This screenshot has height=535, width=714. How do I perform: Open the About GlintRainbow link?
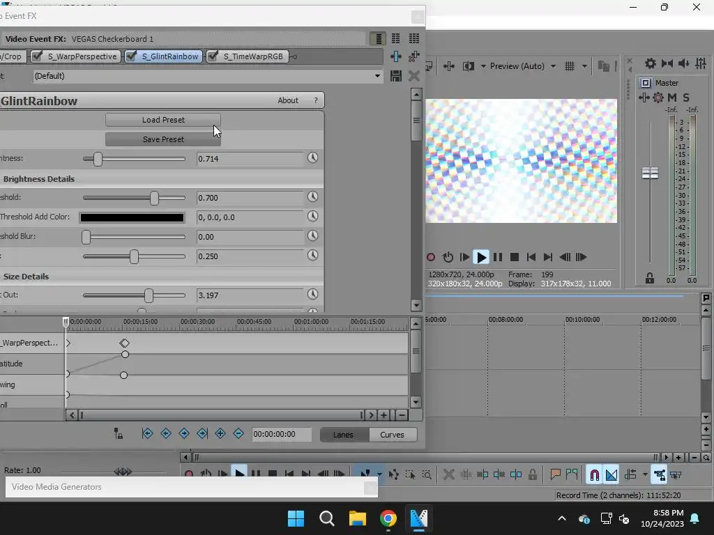click(x=288, y=100)
